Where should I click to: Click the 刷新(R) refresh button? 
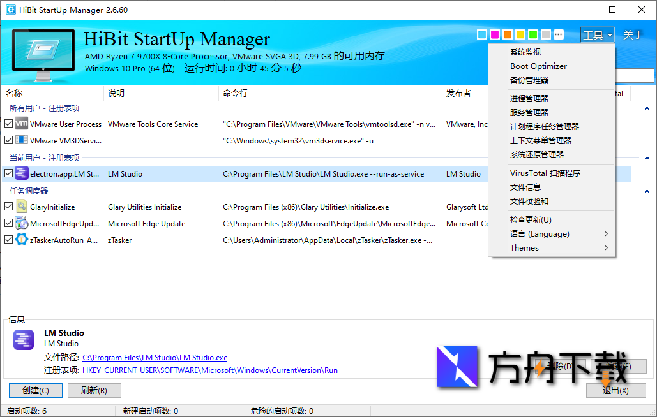(94, 390)
